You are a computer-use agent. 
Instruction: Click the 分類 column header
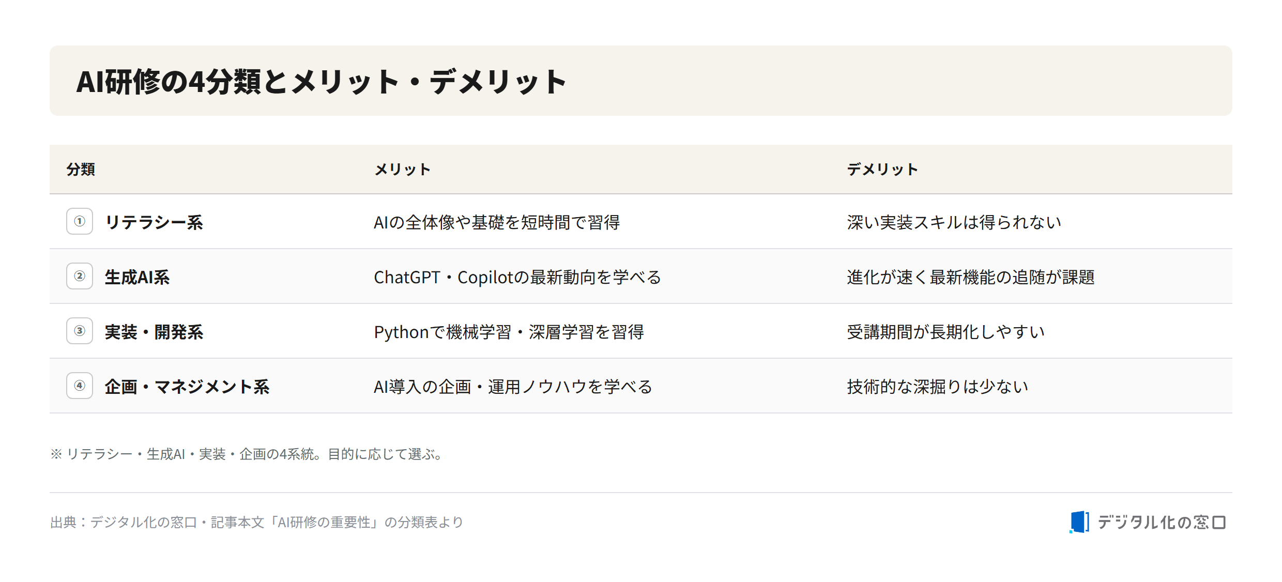click(81, 169)
